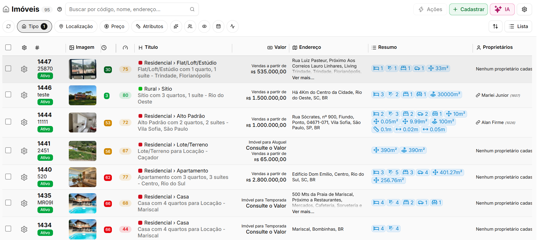Open the IA assistant button
The image size is (537, 240).
(x=502, y=9)
